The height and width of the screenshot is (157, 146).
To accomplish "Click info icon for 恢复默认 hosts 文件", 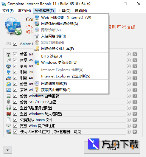I will click(x=129, y=120).
